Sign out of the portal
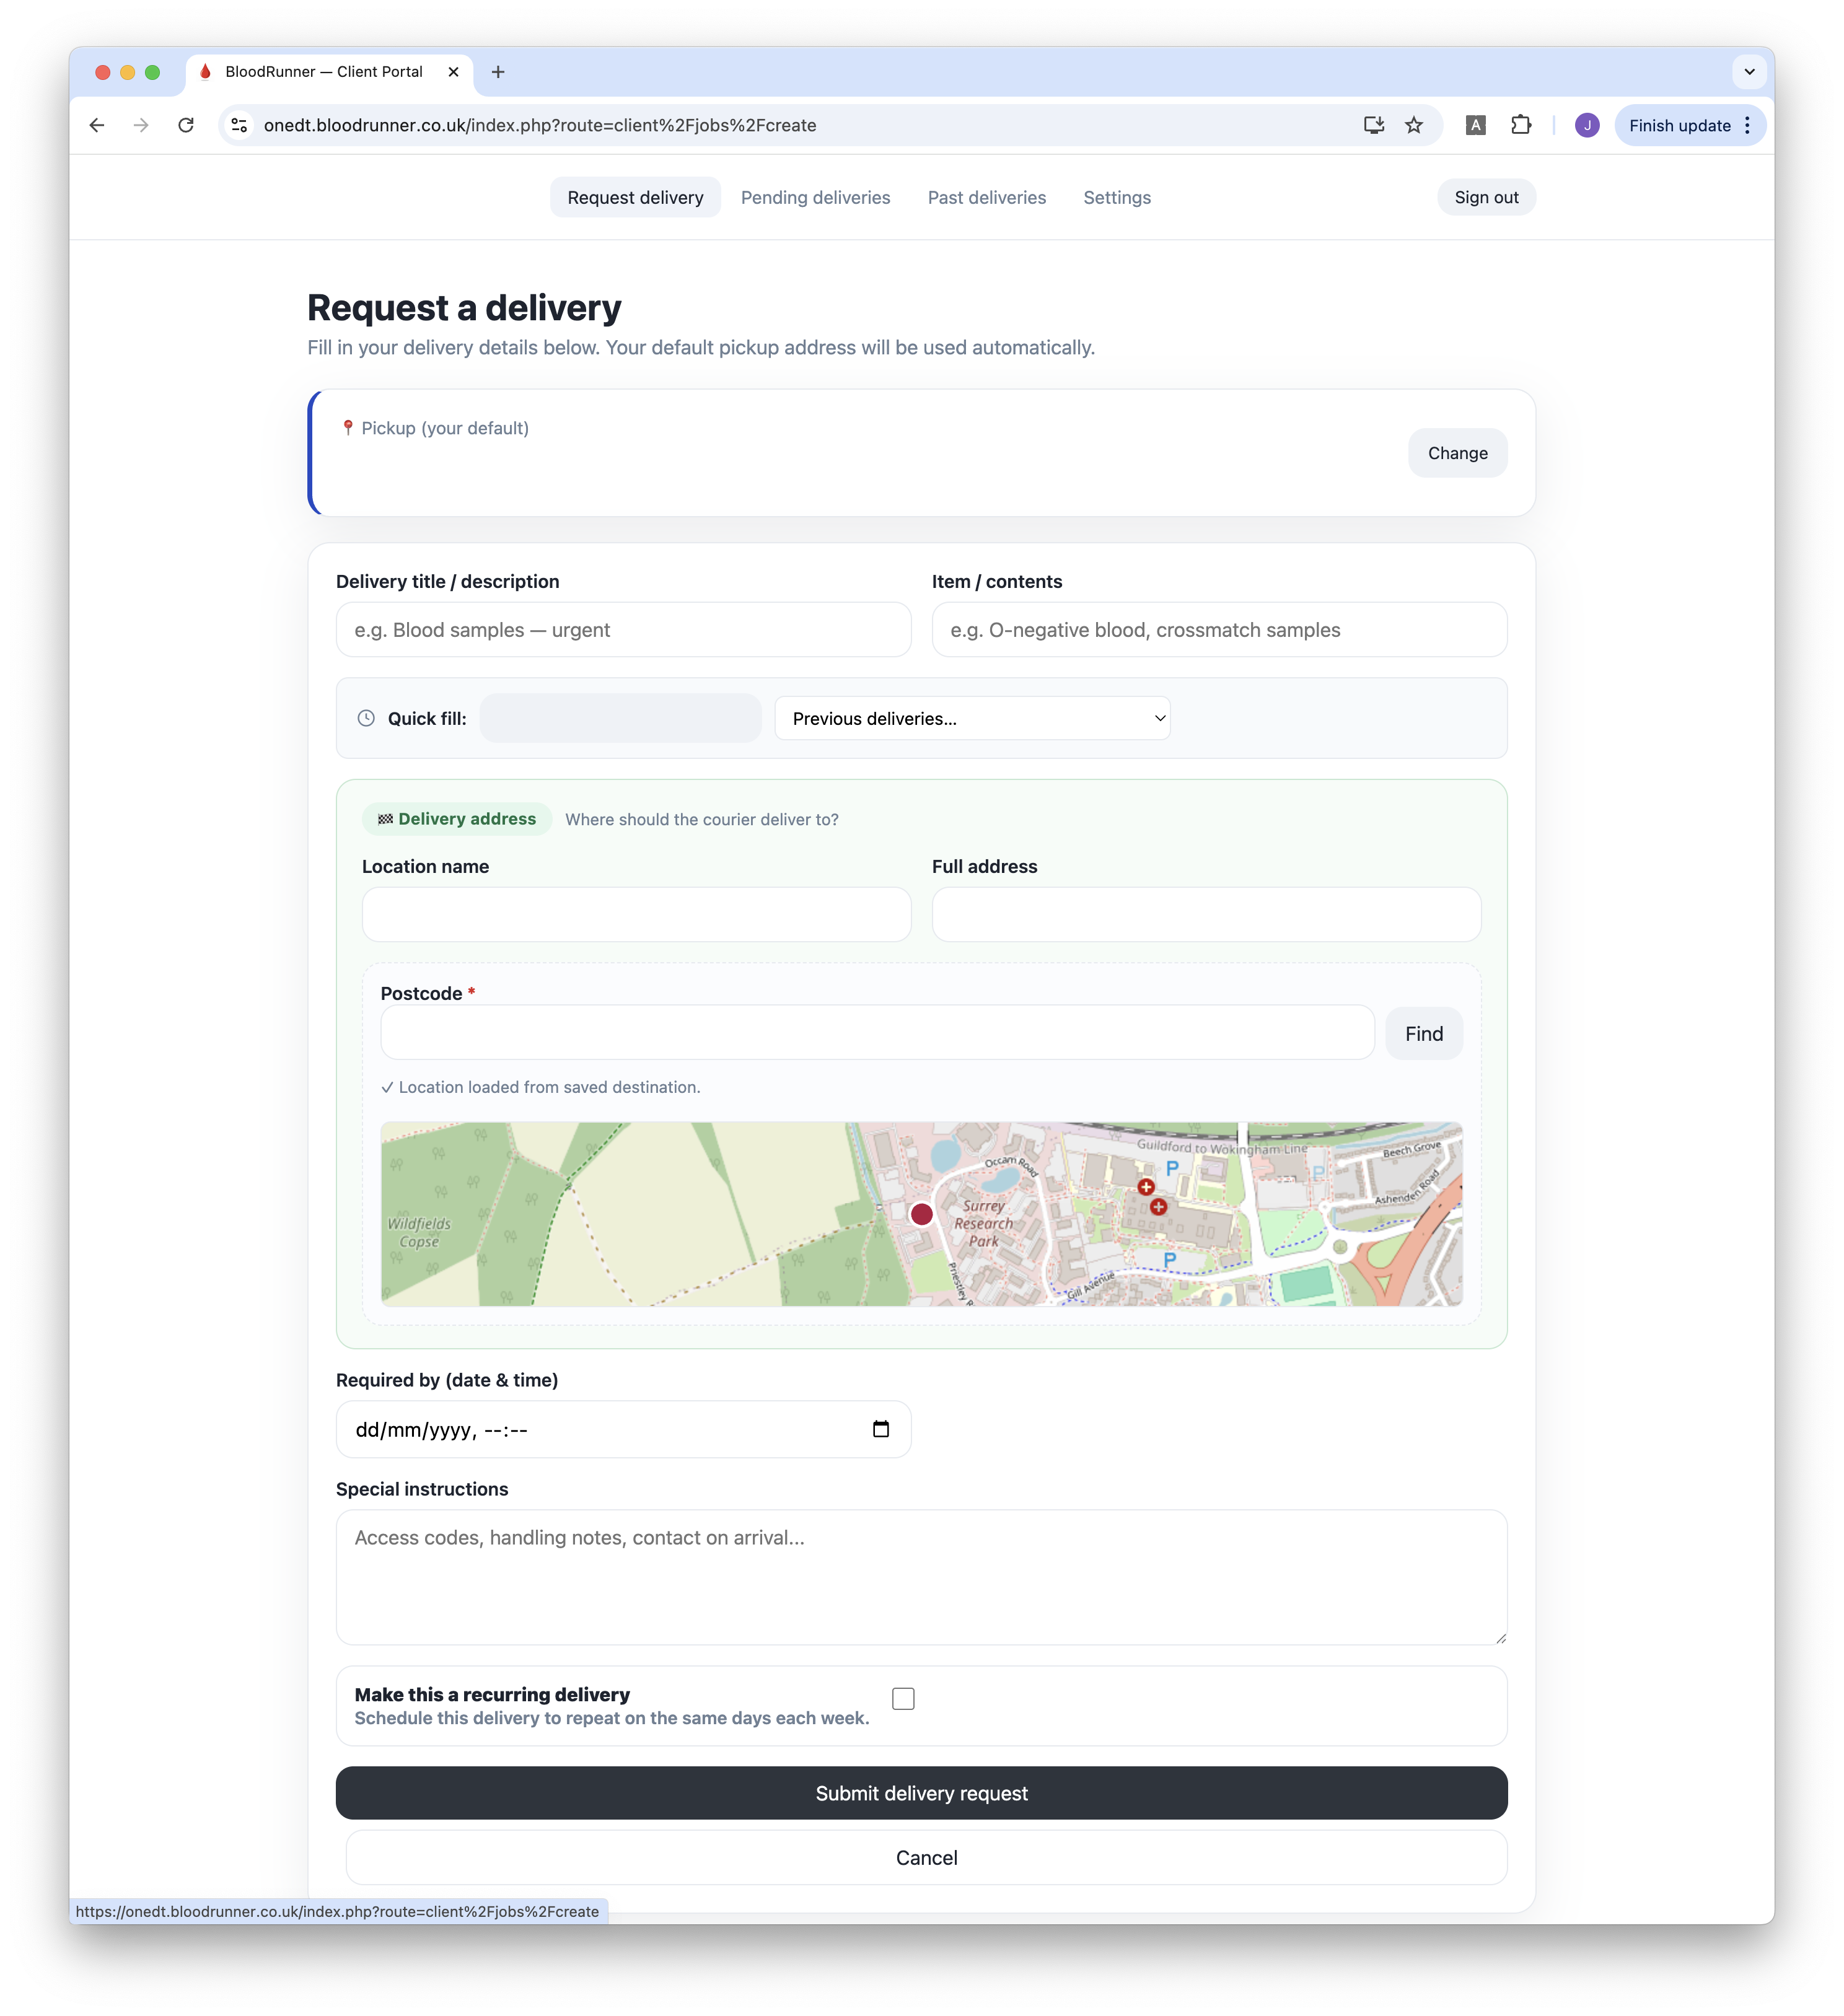Image resolution: width=1844 pixels, height=2016 pixels. tap(1486, 197)
